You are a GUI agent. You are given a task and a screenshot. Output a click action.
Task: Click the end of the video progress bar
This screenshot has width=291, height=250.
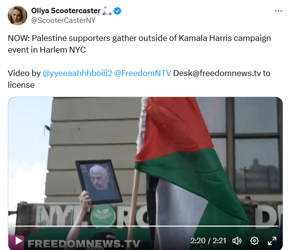(277, 226)
